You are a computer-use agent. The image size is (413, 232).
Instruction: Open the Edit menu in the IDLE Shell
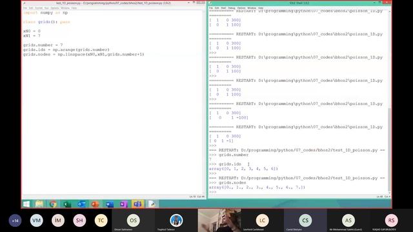pyautogui.click(x=217, y=8)
